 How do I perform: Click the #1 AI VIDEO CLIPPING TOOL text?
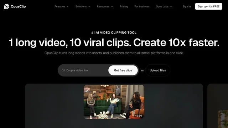click(x=114, y=33)
